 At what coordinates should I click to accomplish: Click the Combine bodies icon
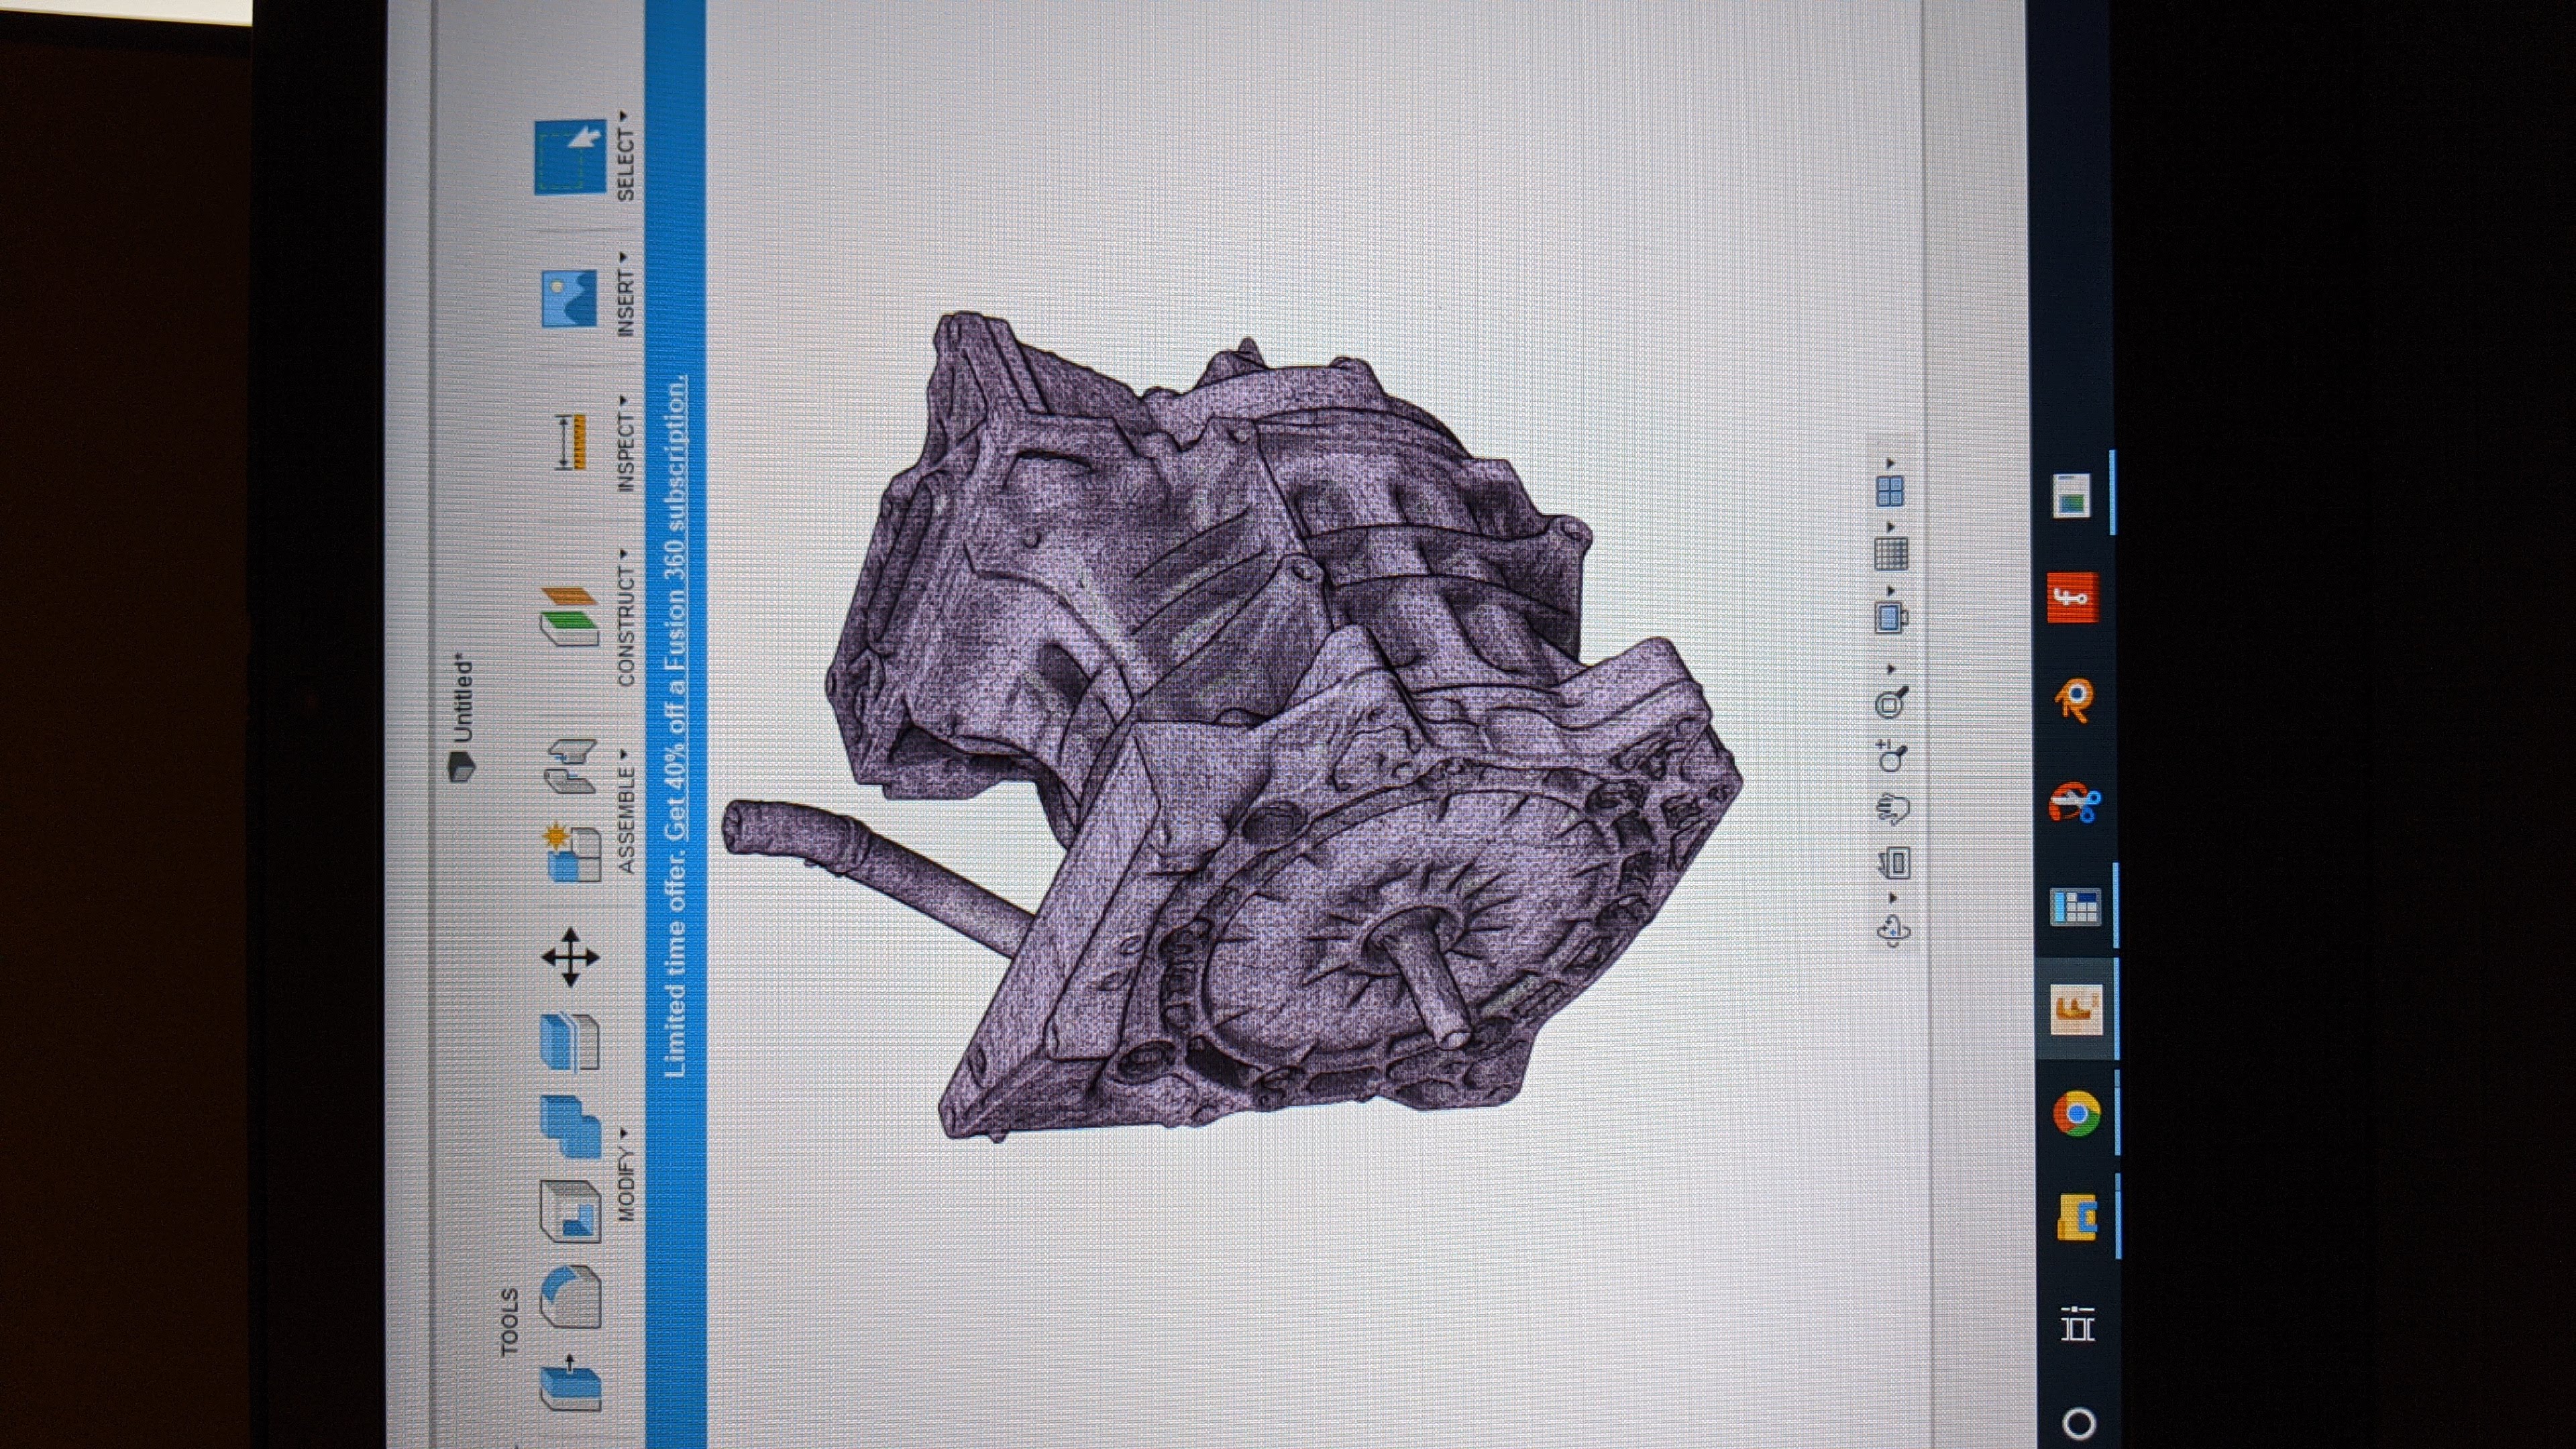tap(570, 1126)
